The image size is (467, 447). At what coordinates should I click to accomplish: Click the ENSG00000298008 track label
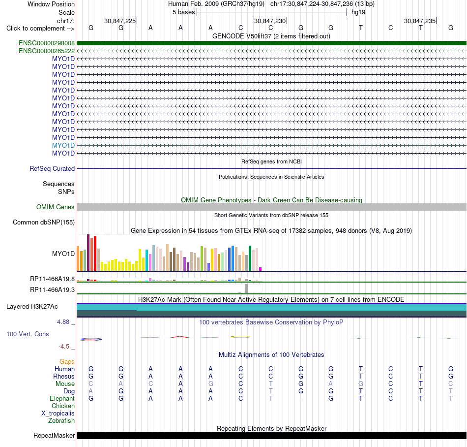pyautogui.click(x=47, y=43)
